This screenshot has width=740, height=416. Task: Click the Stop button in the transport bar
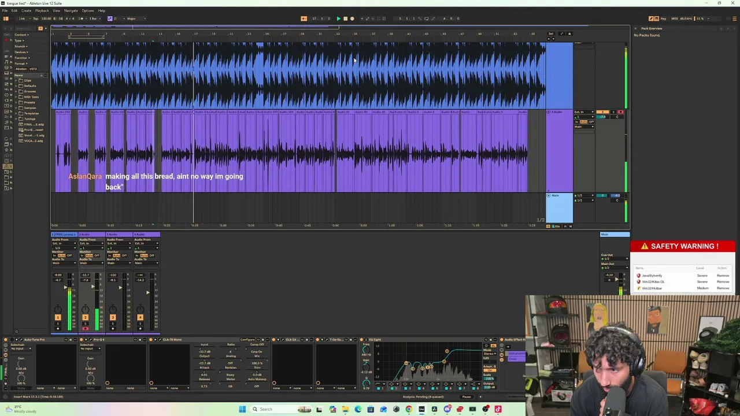click(345, 18)
